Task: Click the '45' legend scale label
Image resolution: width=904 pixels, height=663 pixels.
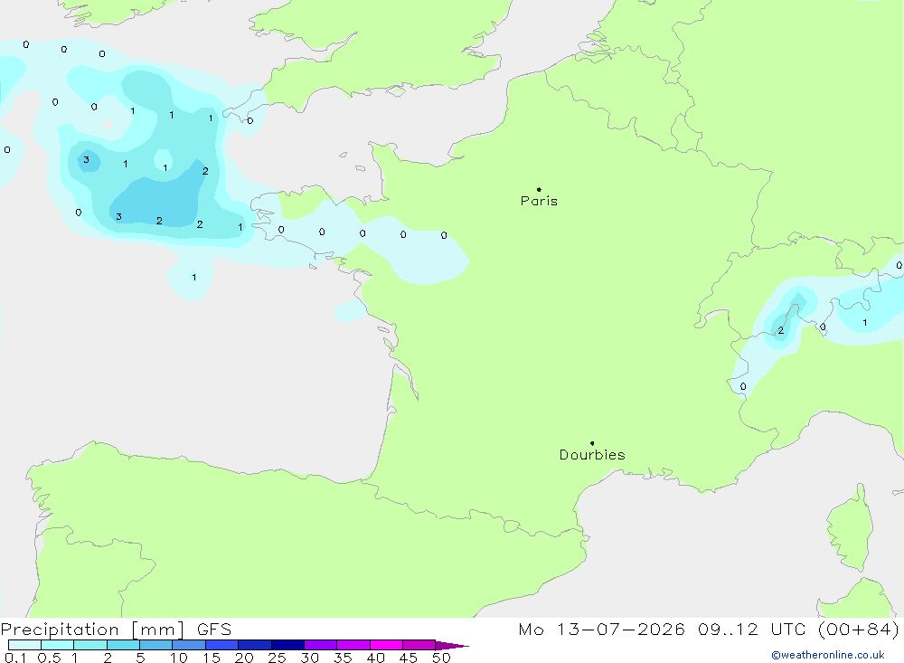Action: pyautogui.click(x=409, y=658)
